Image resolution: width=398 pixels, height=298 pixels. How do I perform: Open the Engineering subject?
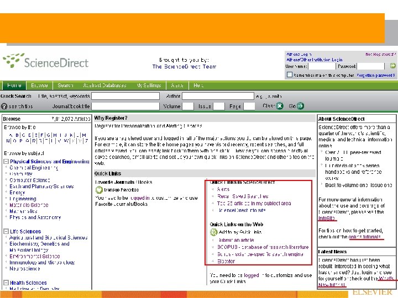(23, 199)
